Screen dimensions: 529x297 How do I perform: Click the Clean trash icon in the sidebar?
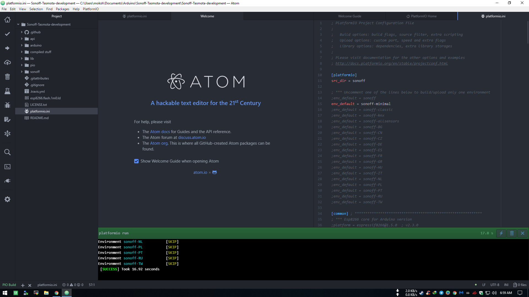pos(7,77)
